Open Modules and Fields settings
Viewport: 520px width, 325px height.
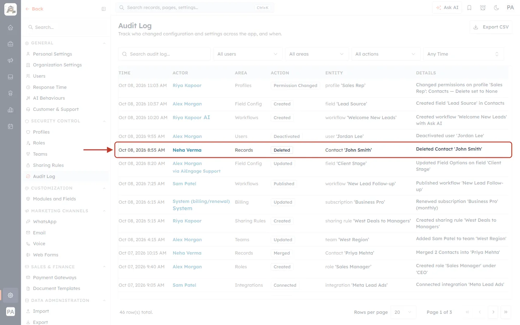click(x=54, y=199)
